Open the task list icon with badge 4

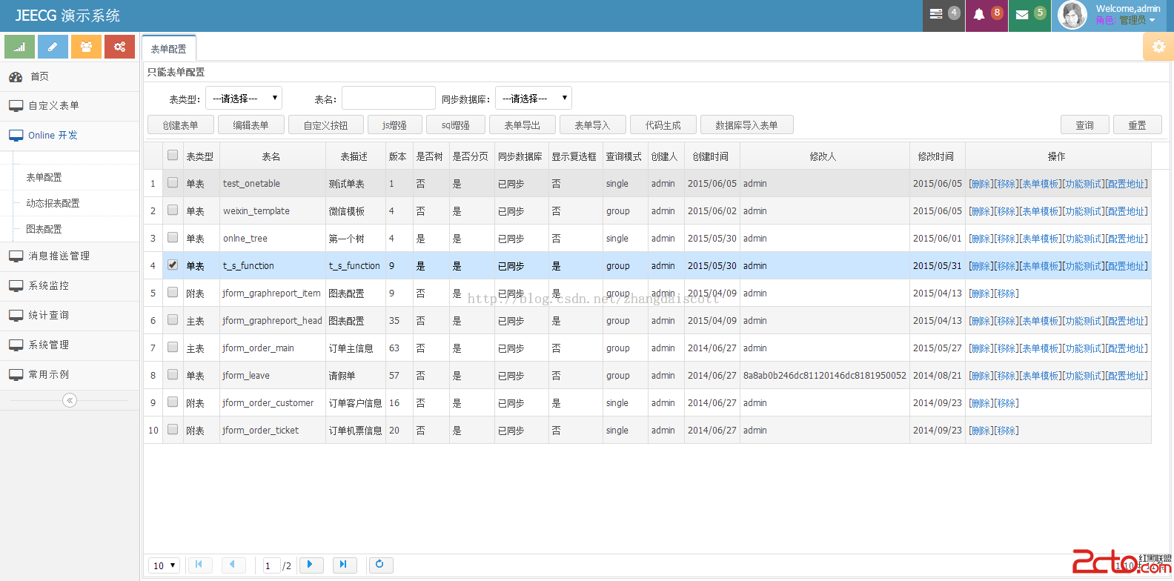click(943, 15)
